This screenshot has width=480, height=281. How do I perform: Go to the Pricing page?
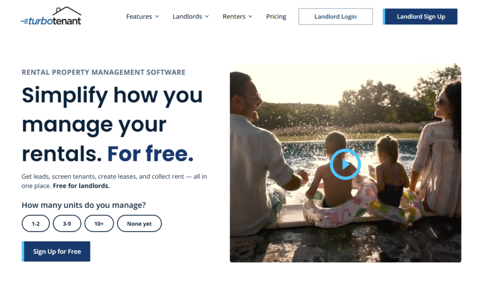click(276, 16)
